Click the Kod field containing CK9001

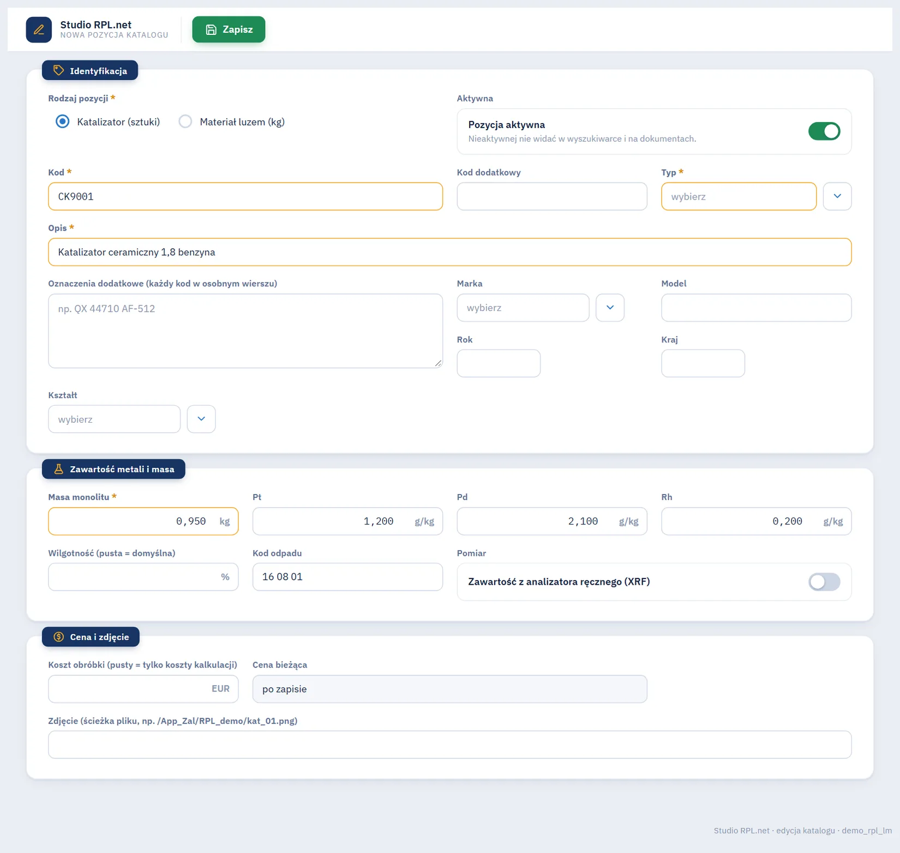(x=245, y=196)
